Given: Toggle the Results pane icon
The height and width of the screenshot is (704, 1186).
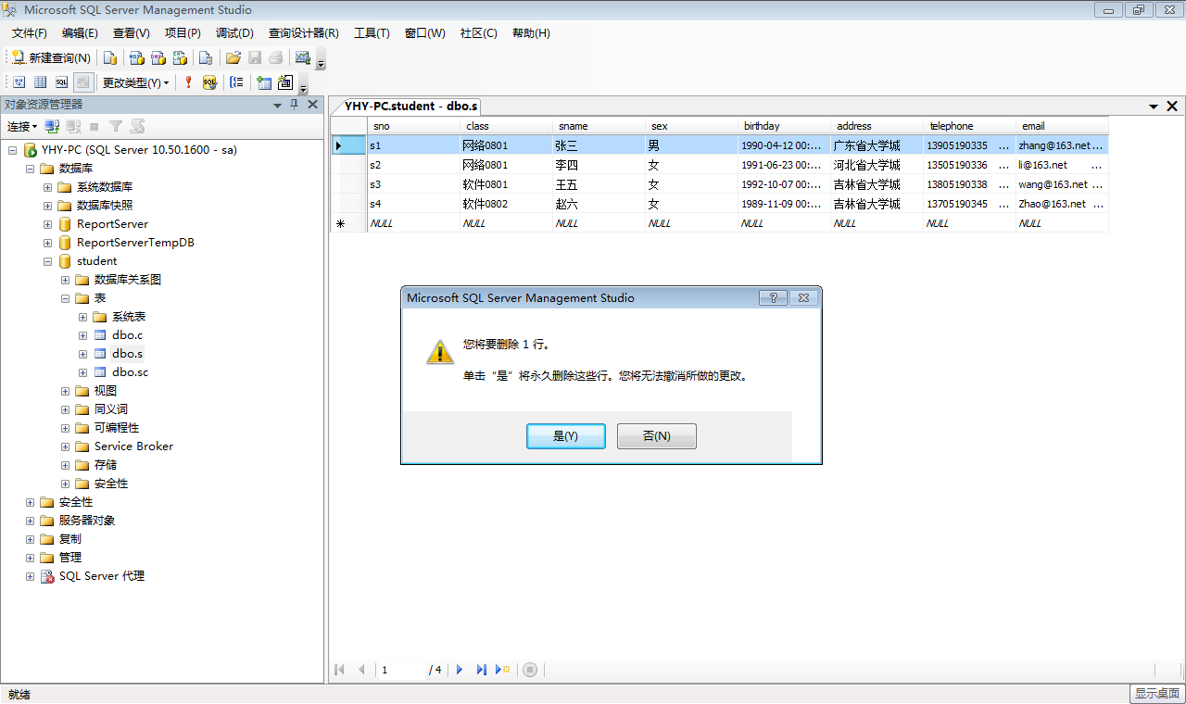Looking at the screenshot, I should [83, 82].
